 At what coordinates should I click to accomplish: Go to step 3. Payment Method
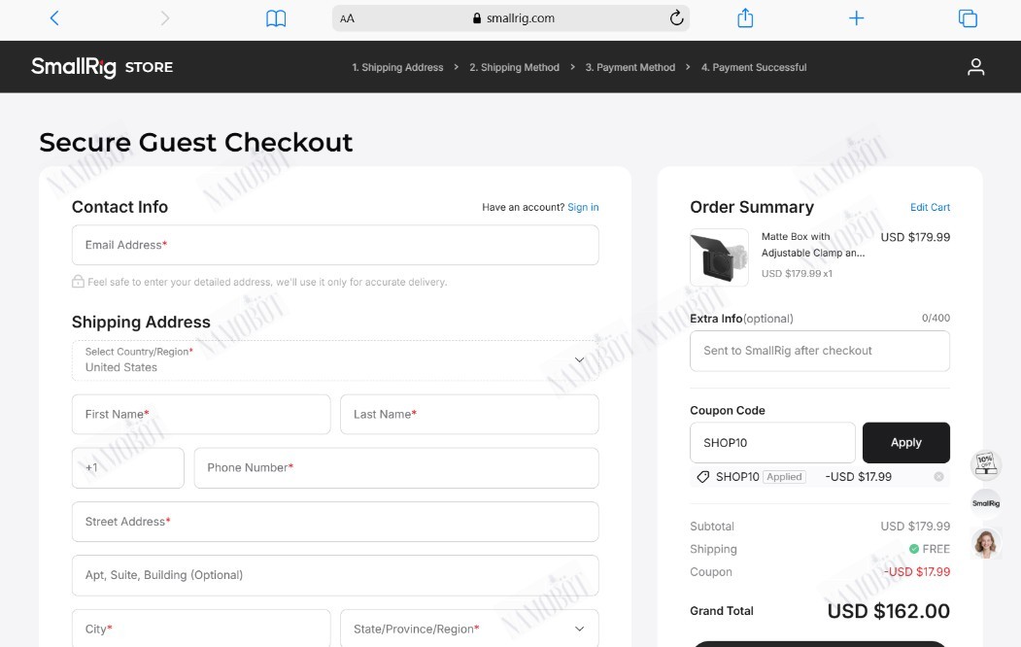630,67
